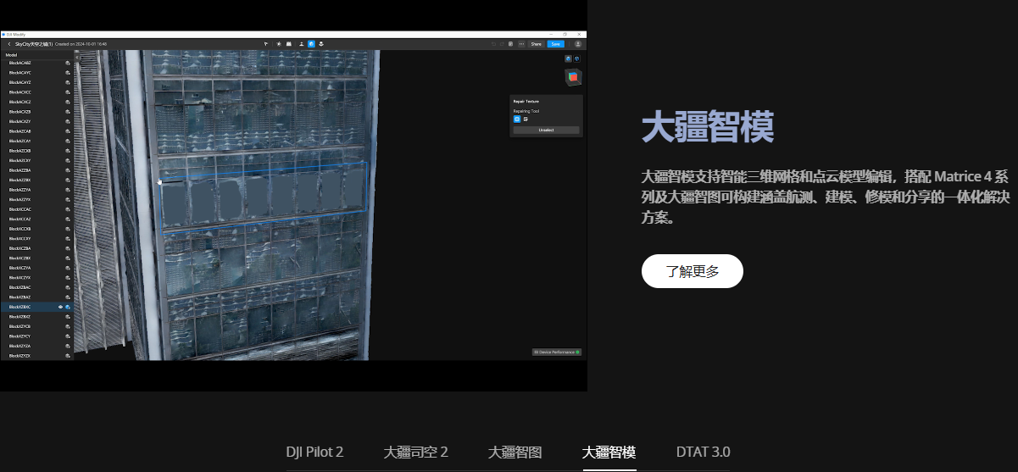
Task: Open the three-dots more options menu
Action: point(520,43)
